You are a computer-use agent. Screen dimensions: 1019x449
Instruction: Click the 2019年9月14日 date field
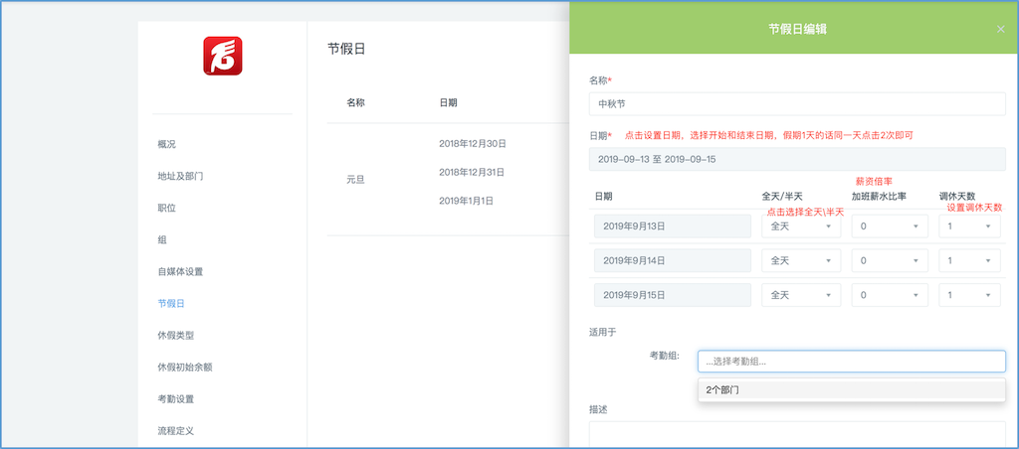click(x=673, y=260)
